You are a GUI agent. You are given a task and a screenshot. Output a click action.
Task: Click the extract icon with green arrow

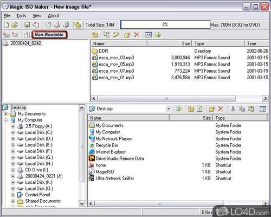pos(158,35)
